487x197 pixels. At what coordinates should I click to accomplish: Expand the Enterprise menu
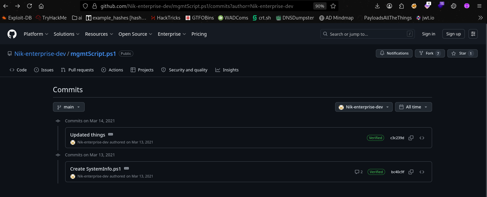172,34
